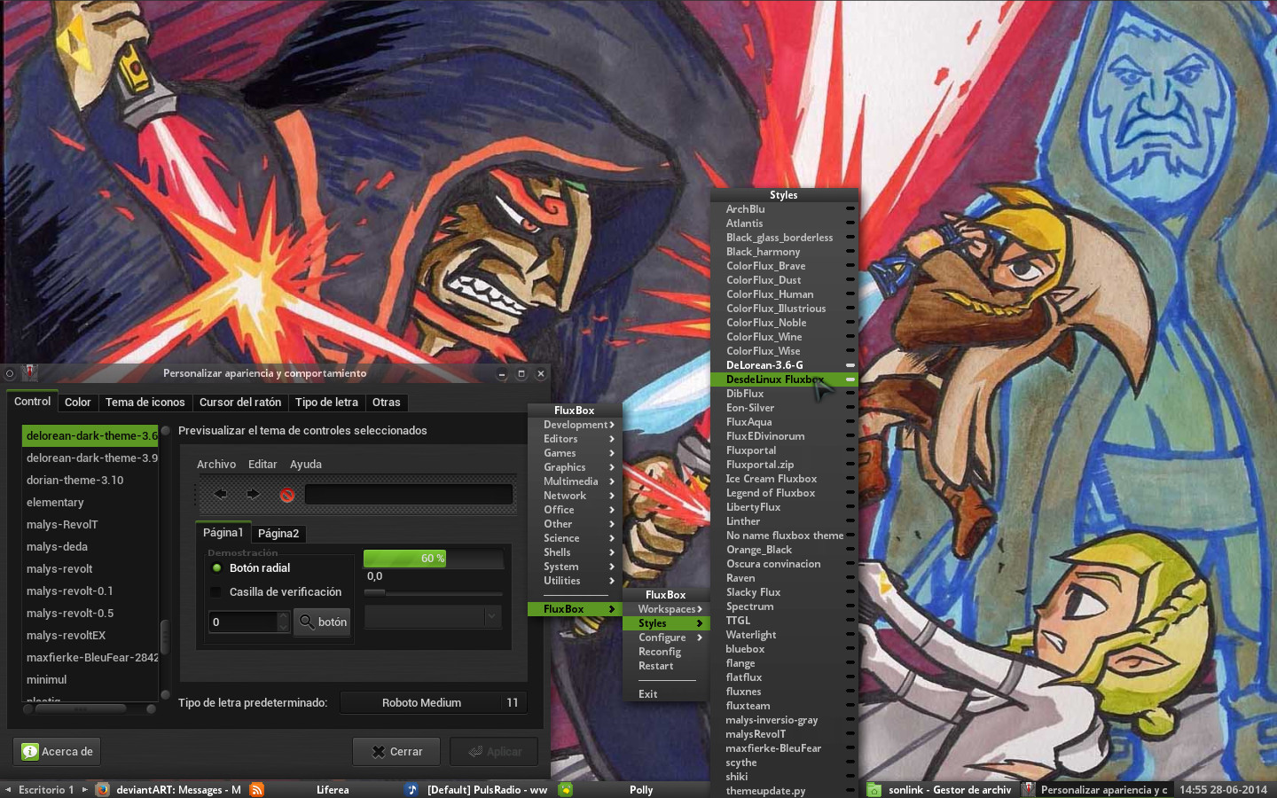Expand the Network submenu
Viewport: 1277px width, 798px height.
pos(575,496)
